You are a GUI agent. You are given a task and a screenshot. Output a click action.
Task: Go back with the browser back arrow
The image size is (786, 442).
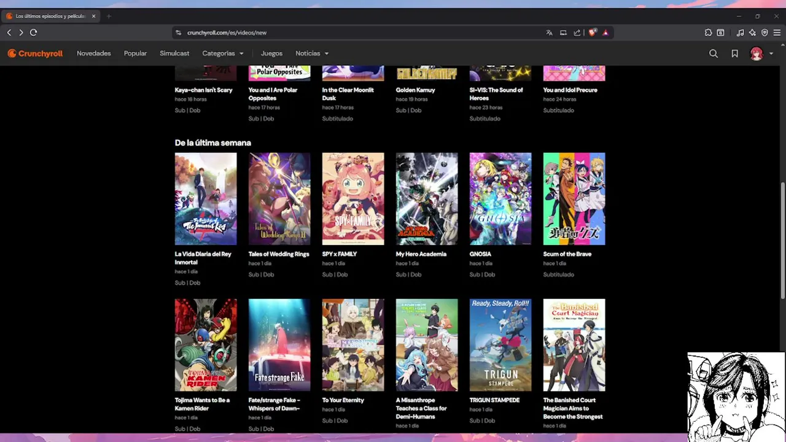point(9,33)
